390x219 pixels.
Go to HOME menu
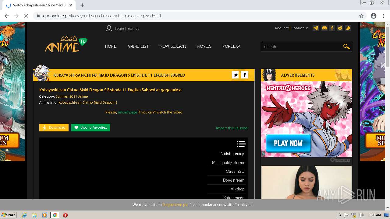coord(111,46)
